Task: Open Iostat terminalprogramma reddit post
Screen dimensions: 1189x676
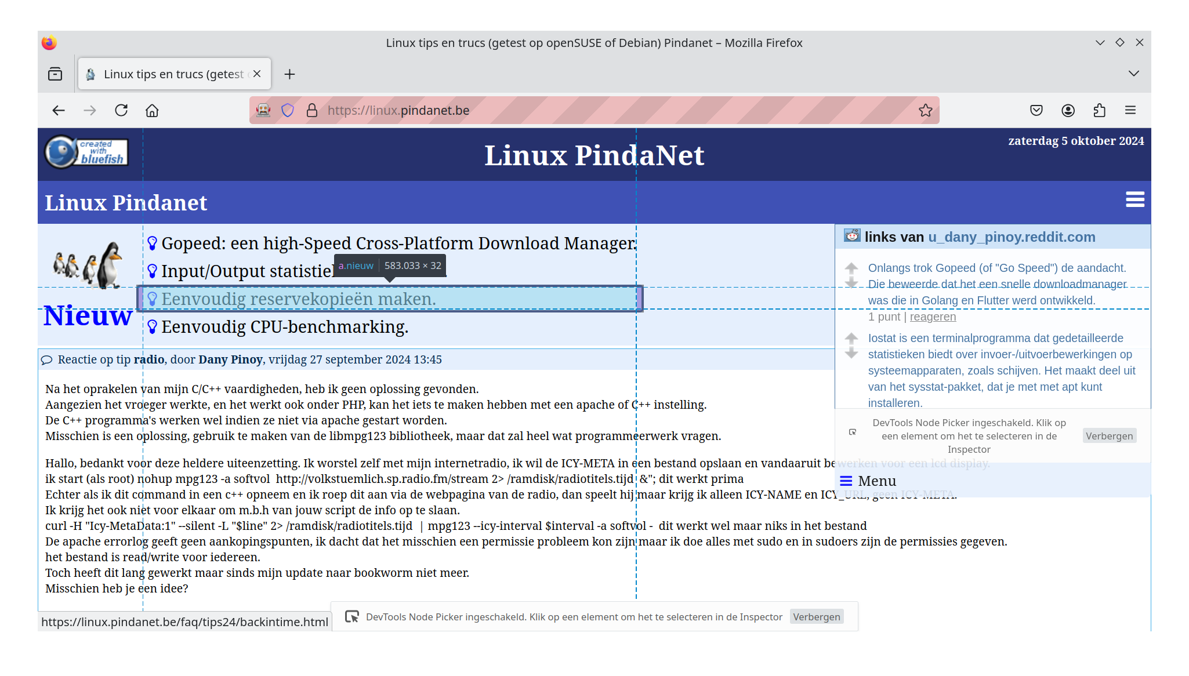Action: (1002, 370)
